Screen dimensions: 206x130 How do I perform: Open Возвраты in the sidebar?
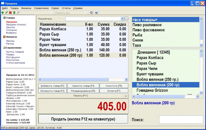pos(11,33)
